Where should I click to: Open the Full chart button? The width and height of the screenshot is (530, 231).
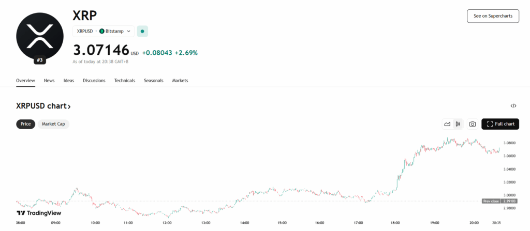[500, 124]
